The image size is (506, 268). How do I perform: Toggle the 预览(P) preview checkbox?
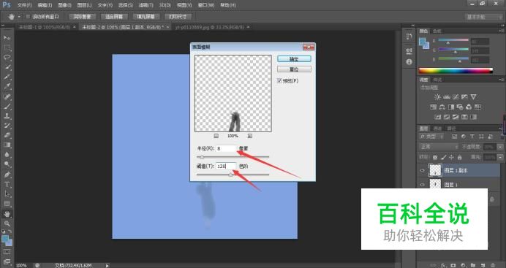pos(279,81)
